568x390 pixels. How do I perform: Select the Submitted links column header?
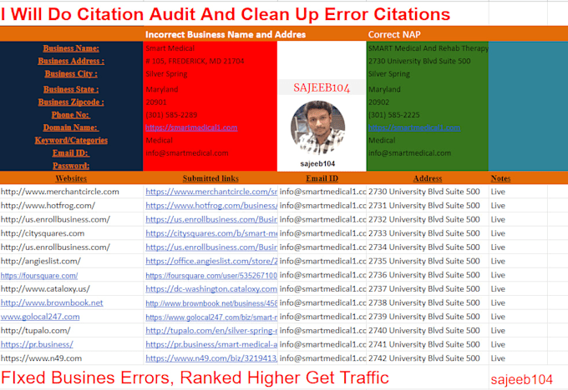[210, 178]
